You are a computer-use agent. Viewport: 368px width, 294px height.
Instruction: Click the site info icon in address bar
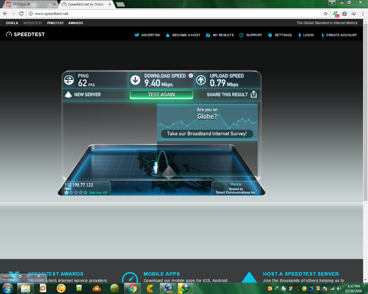pyautogui.click(x=31, y=14)
